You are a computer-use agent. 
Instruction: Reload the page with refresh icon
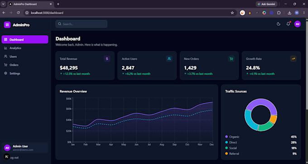[x=18, y=13]
